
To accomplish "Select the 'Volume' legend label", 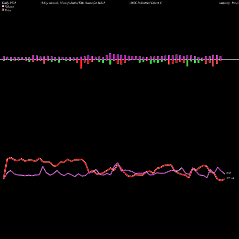I will click(9, 7).
